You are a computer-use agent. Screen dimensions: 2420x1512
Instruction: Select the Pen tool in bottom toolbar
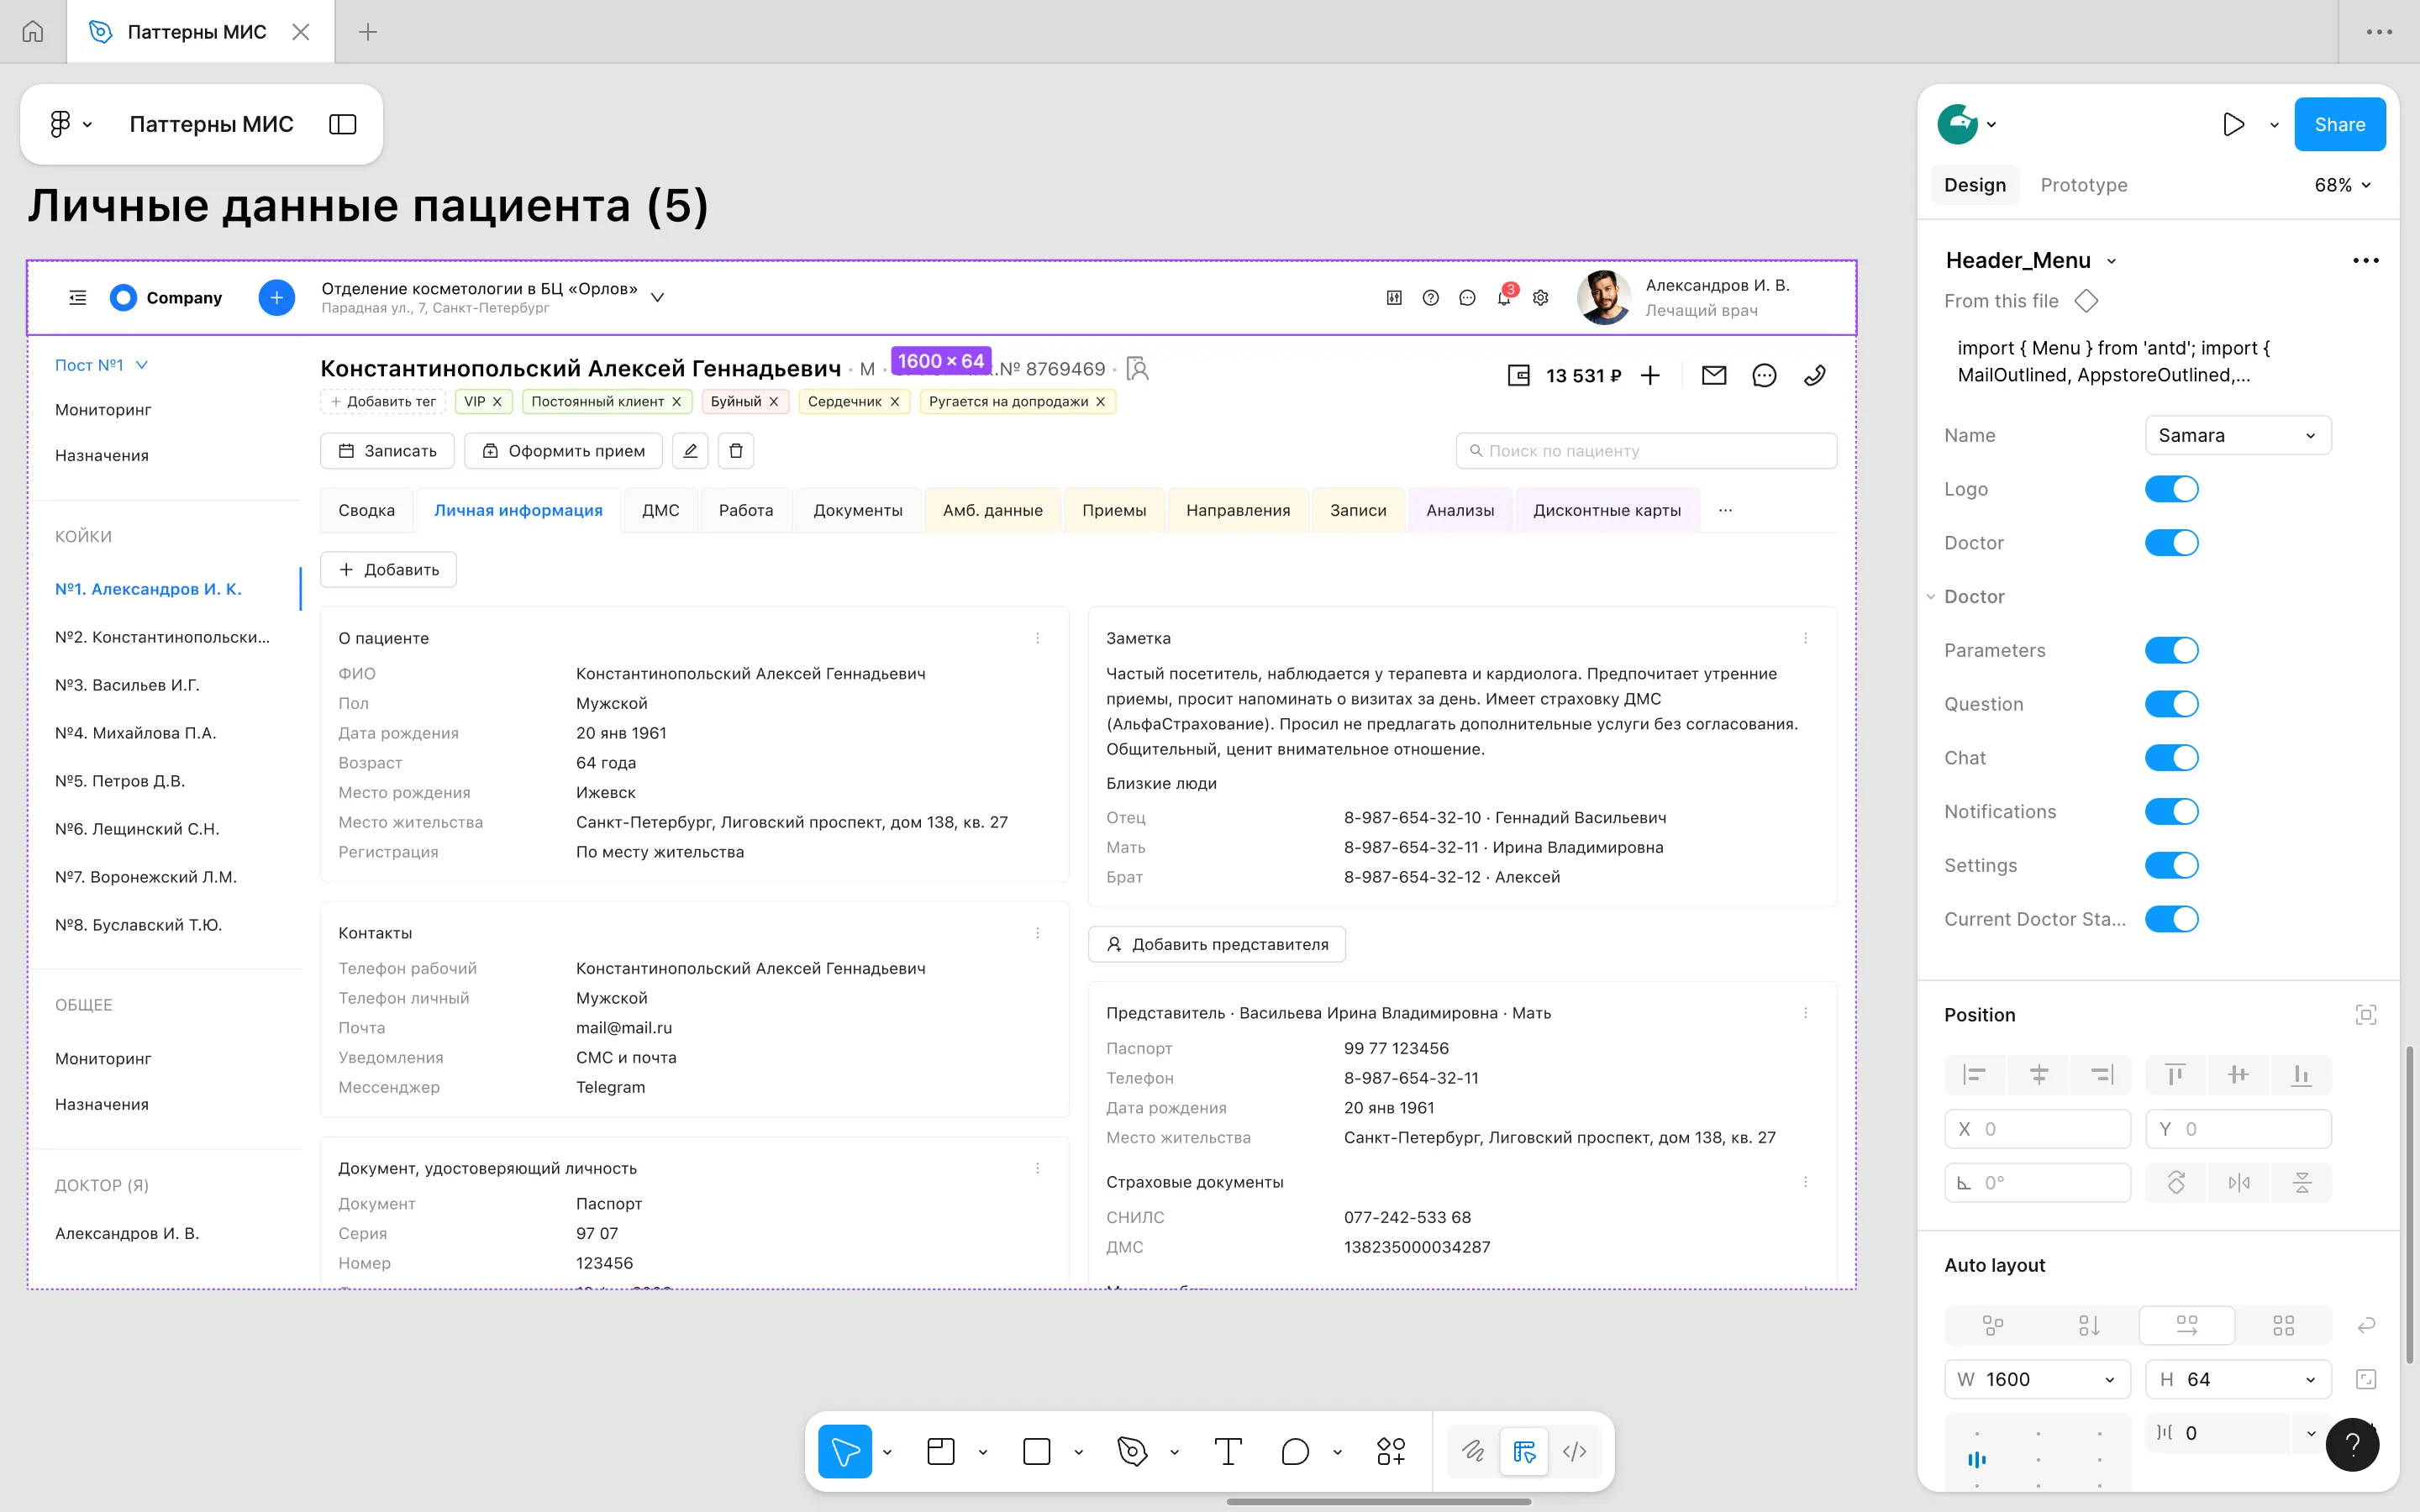click(1132, 1451)
